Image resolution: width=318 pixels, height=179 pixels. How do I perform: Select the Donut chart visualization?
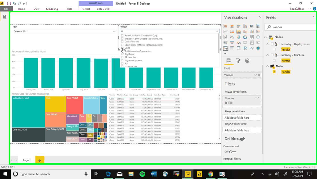[x=245, y=37]
